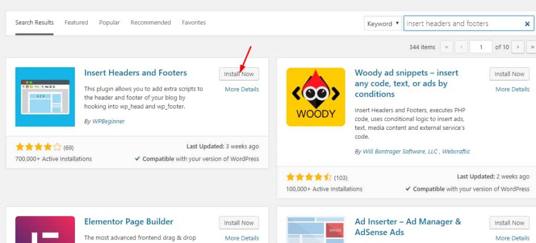Go to the previous results page

(x=461, y=47)
